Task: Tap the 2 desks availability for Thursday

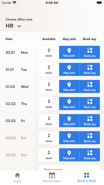Action: pos(49,104)
